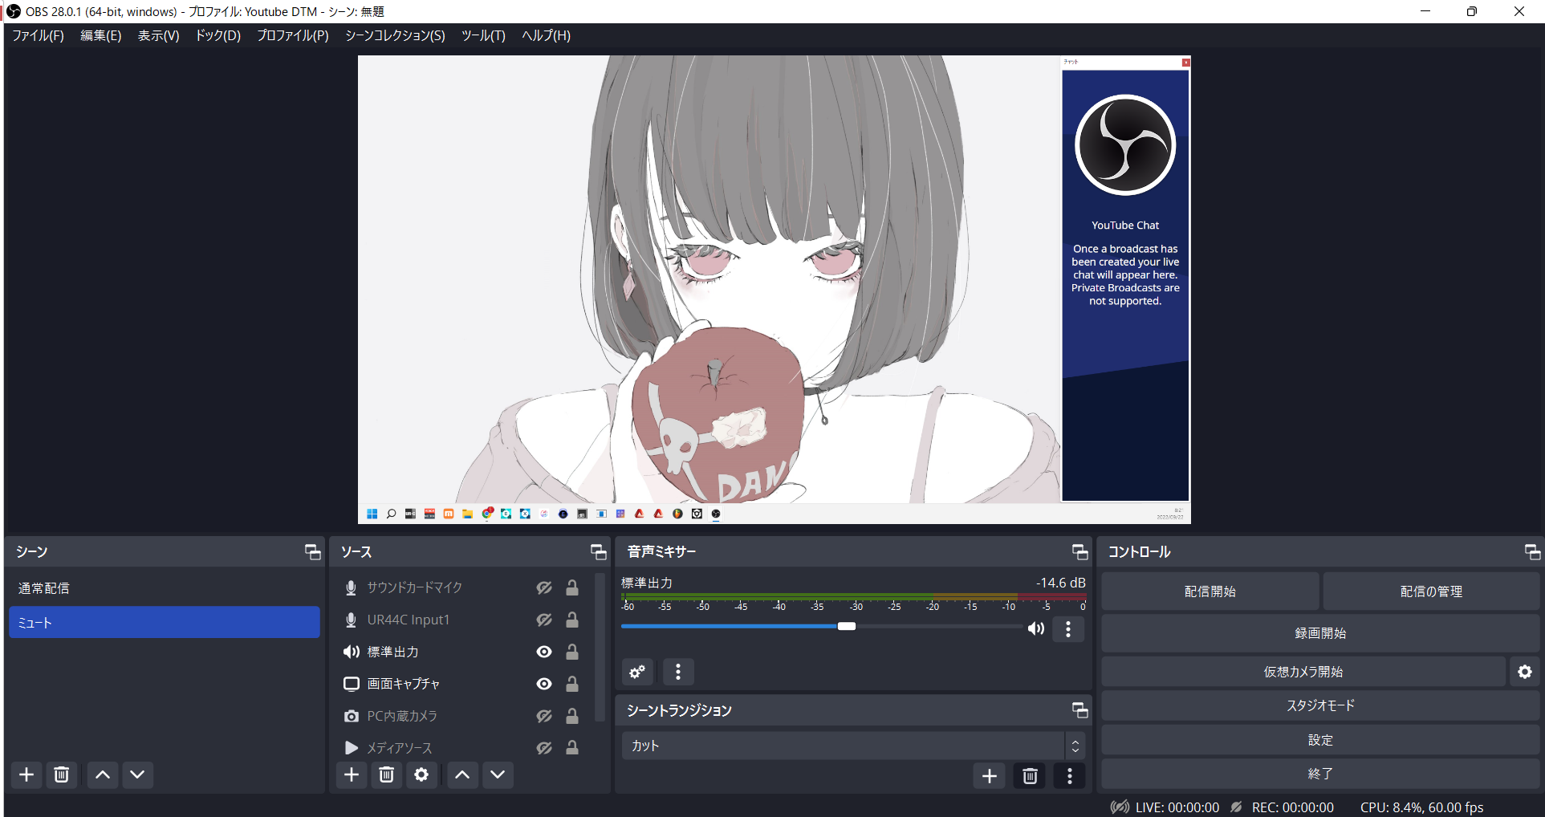Select the ミュート scene
This screenshot has height=817, width=1545.
click(165, 622)
